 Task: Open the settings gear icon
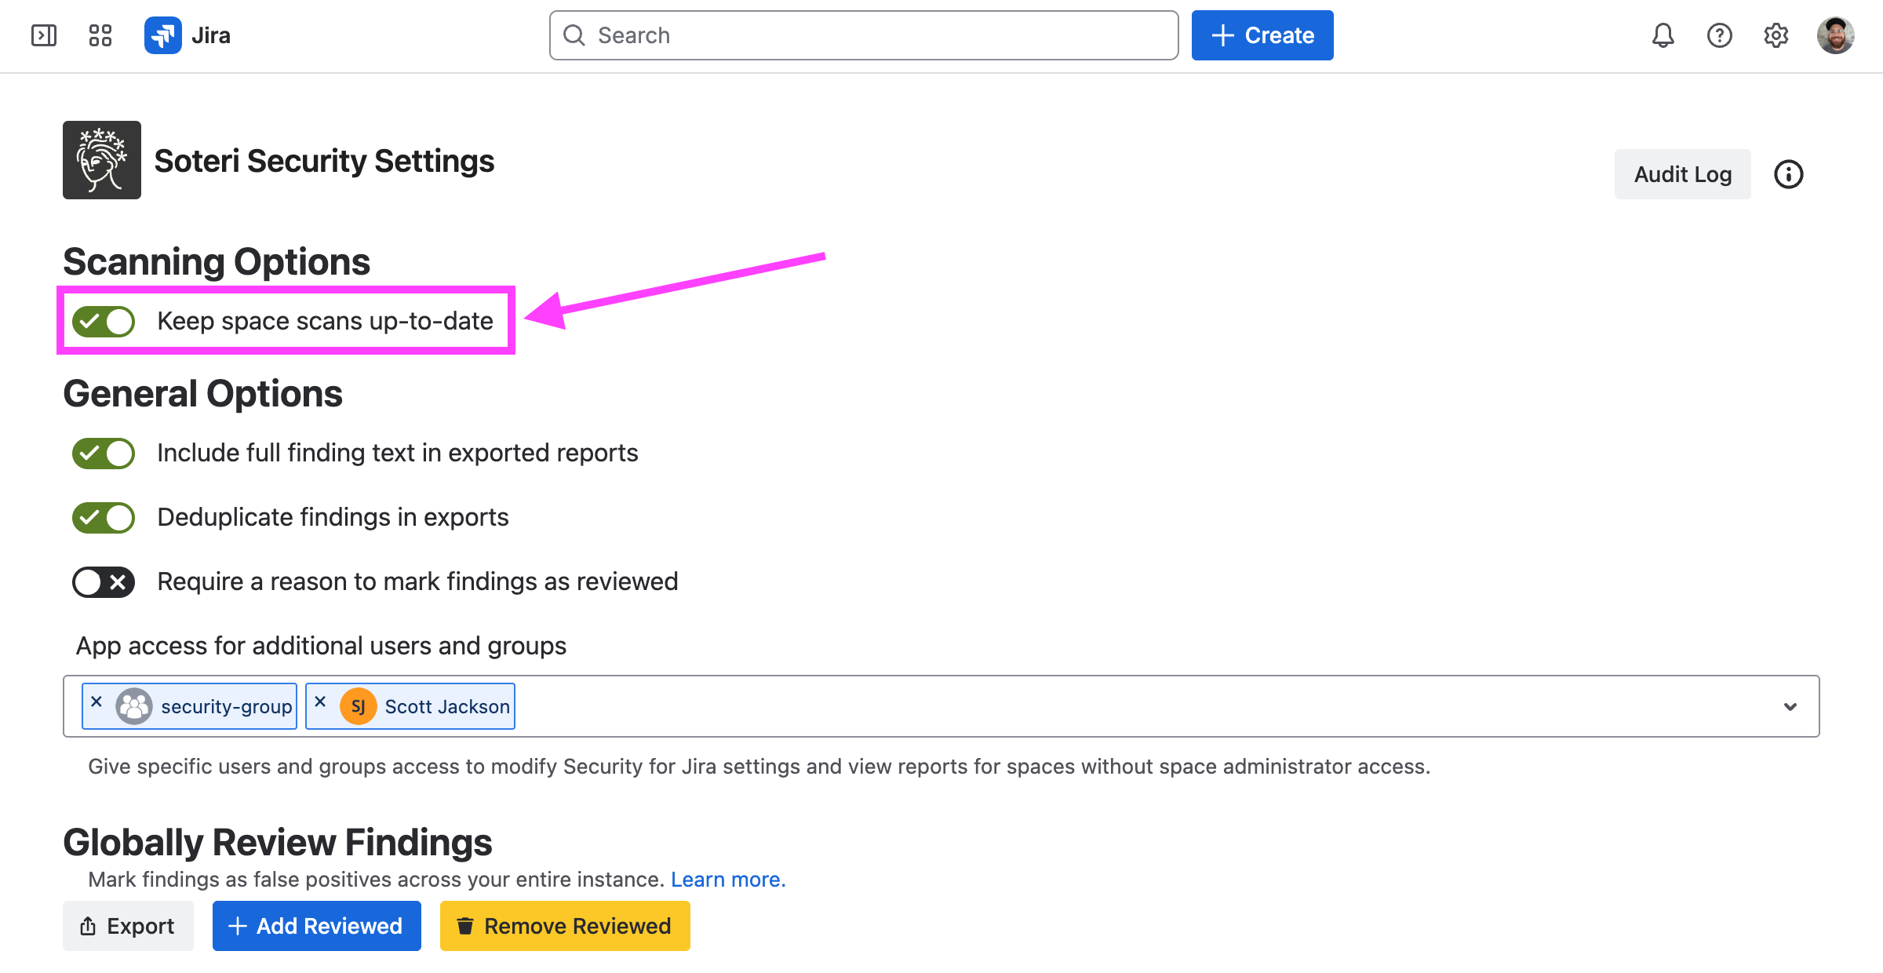click(x=1776, y=35)
